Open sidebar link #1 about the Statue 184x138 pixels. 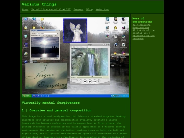tap(141, 26)
